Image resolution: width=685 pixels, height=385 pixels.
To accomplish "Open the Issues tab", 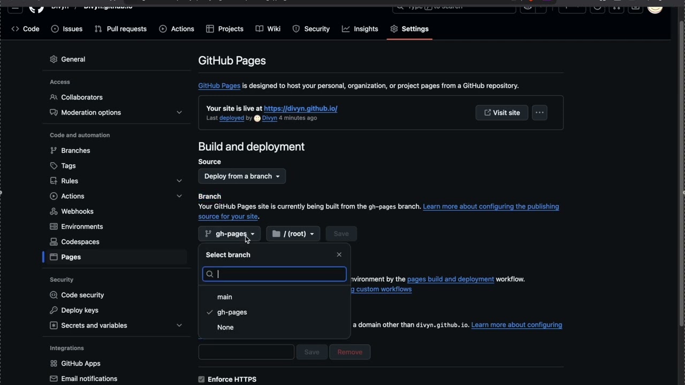I will coord(66,29).
